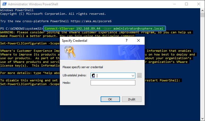Click 'Administrator: Windows PowerShell' title text
The image size is (205, 121).
(33, 4)
